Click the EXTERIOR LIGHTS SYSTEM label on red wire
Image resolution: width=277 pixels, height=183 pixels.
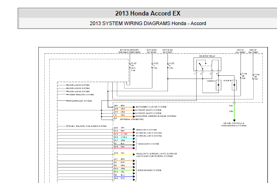tap(149, 133)
